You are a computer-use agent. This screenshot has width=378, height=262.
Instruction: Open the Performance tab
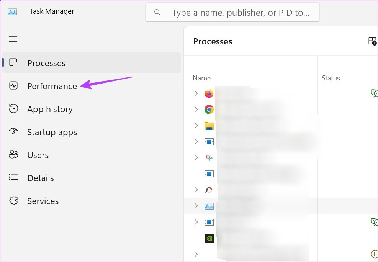(52, 86)
